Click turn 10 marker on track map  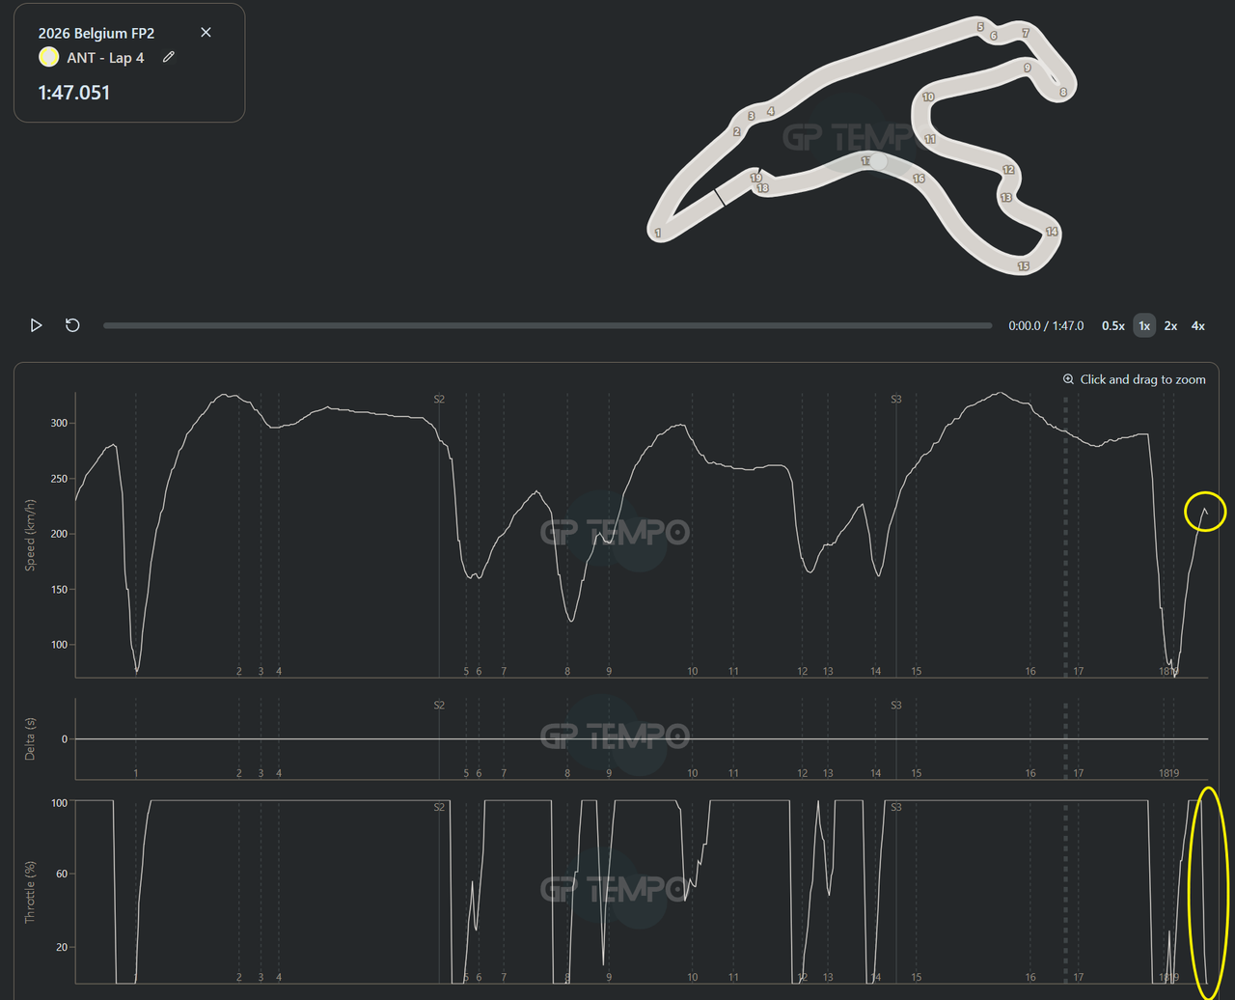coord(928,97)
